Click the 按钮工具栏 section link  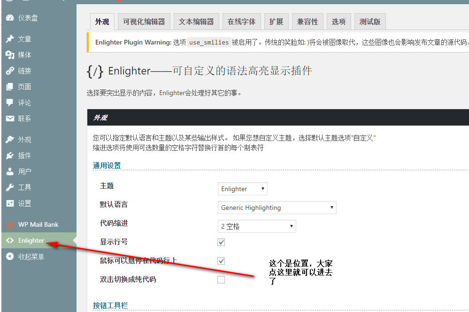coord(110,305)
